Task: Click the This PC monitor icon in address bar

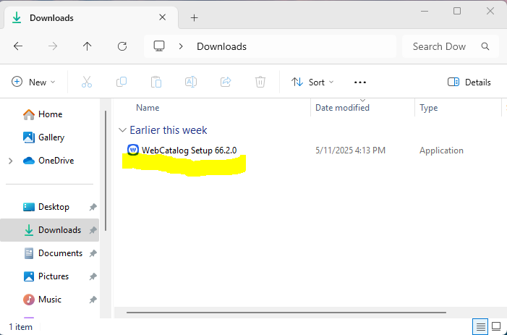Action: [x=159, y=46]
